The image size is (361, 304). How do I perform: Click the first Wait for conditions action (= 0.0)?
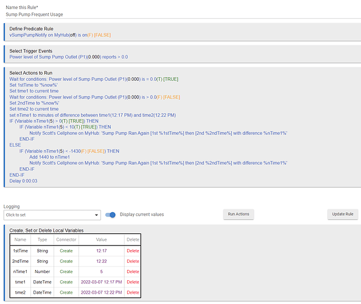pyautogui.click(x=94, y=79)
